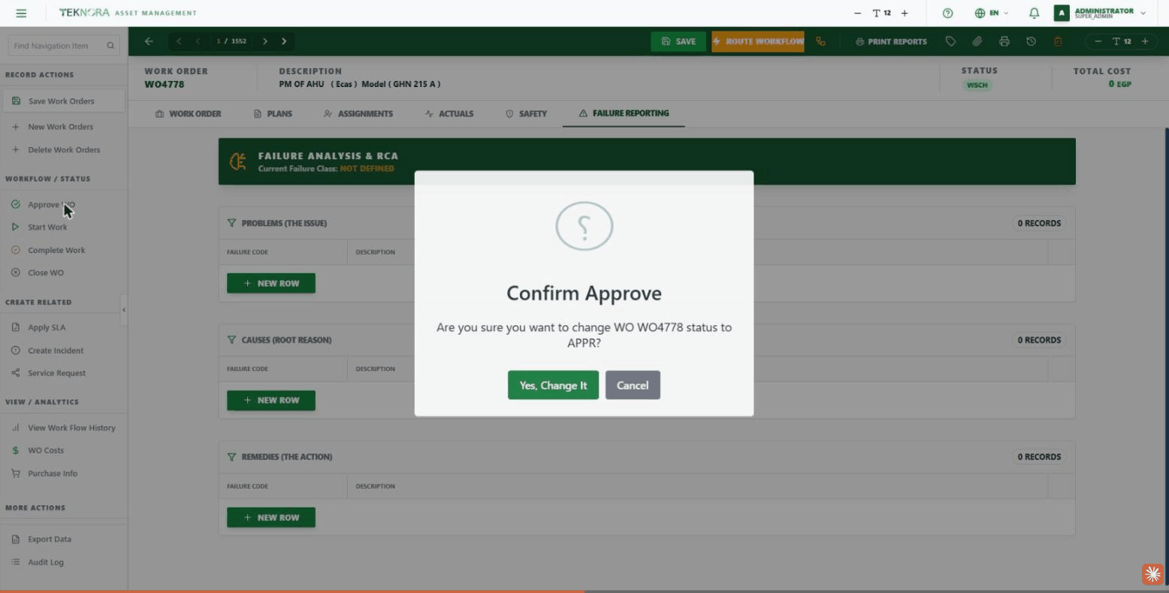
Task: Go back with the left arrow
Action: (149, 41)
